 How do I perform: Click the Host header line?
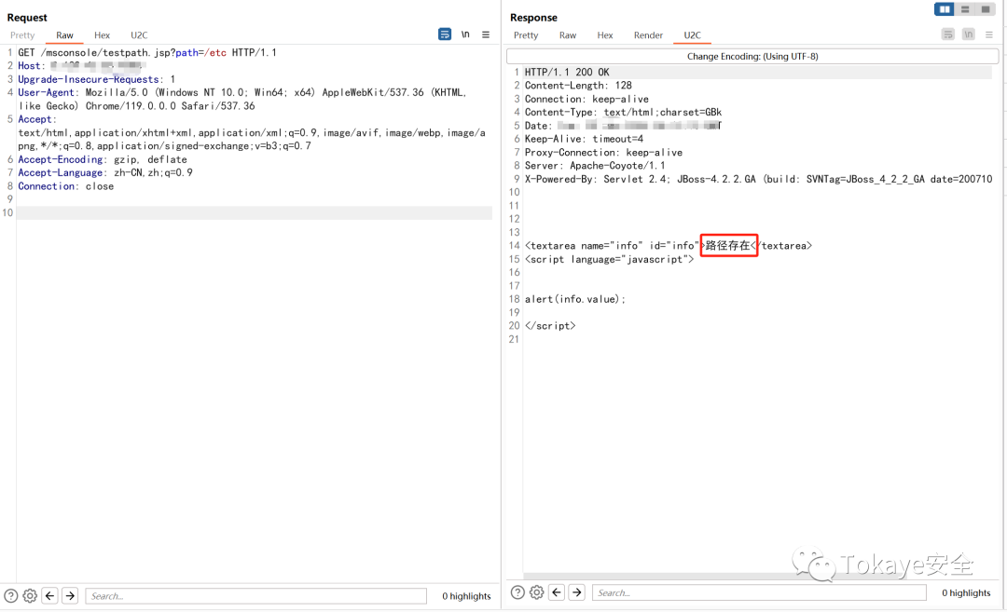point(81,65)
